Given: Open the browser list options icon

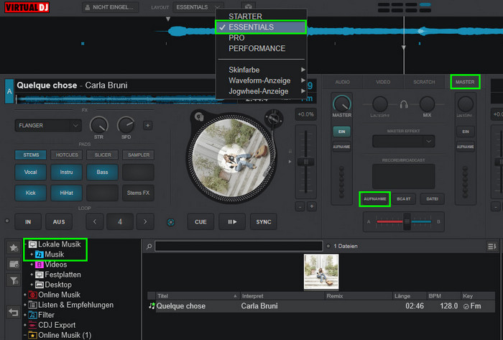Looking at the screenshot, I should click(x=492, y=247).
